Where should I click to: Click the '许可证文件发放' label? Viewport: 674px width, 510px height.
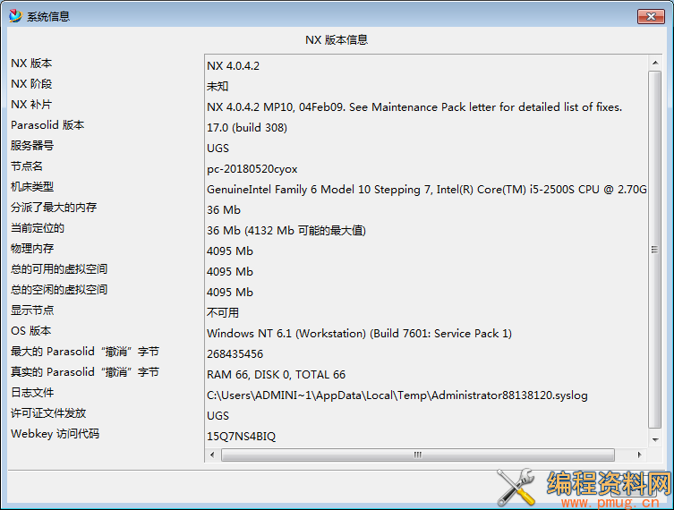[x=48, y=413]
